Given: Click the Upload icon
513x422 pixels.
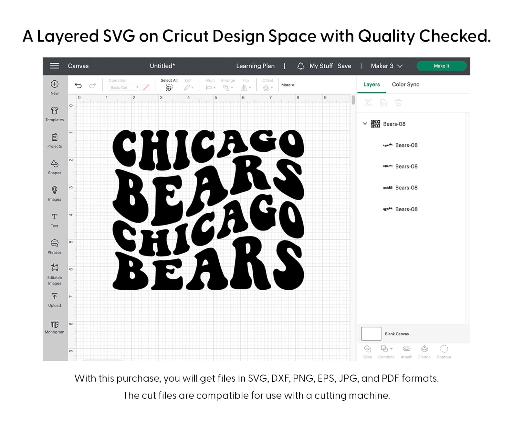Looking at the screenshot, I should (55, 296).
